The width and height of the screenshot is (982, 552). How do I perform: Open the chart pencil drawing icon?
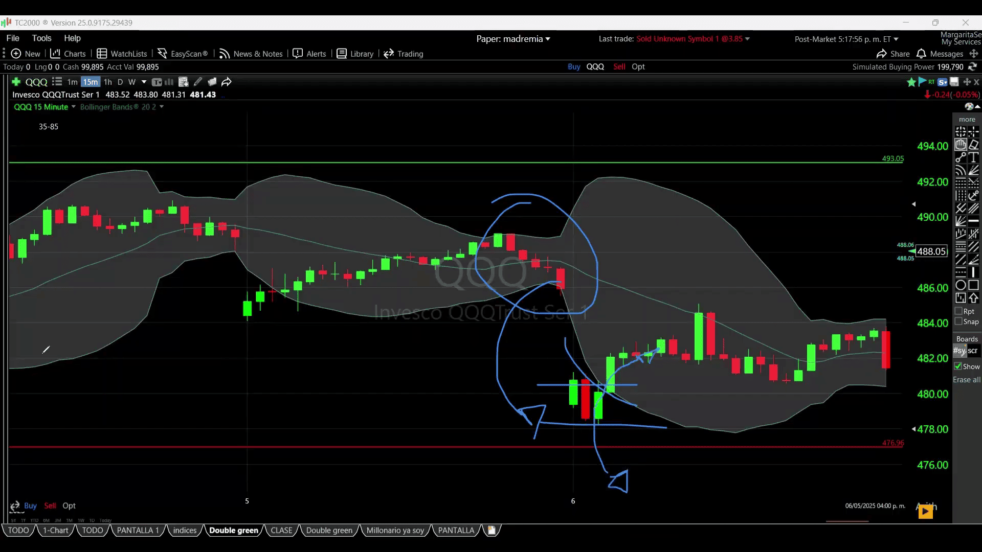pyautogui.click(x=198, y=82)
